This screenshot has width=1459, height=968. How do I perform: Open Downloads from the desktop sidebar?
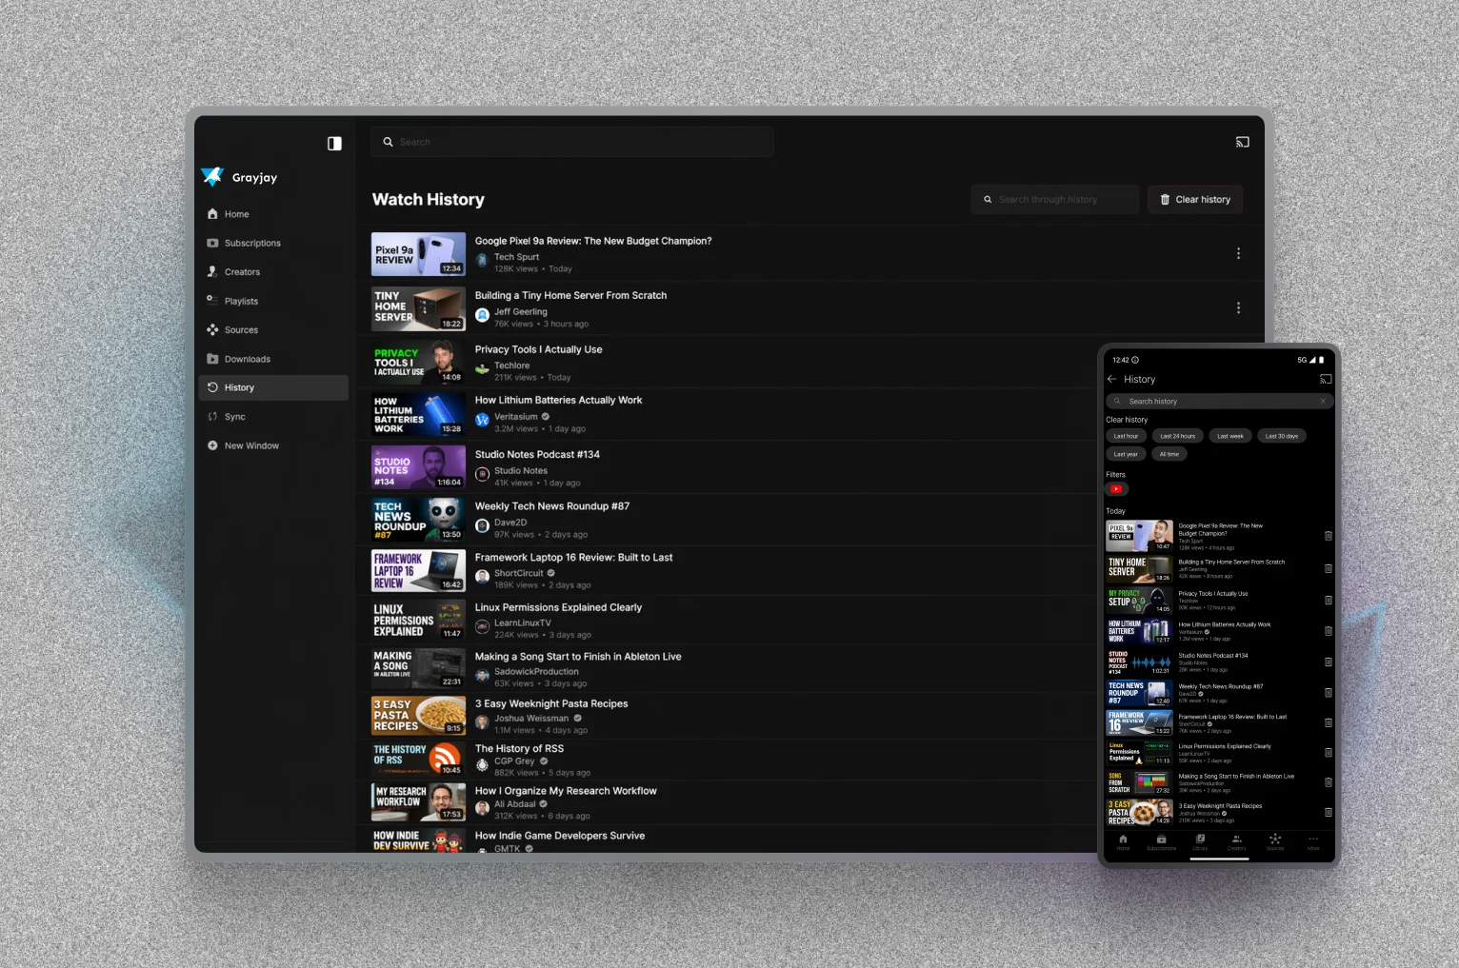coord(247,359)
